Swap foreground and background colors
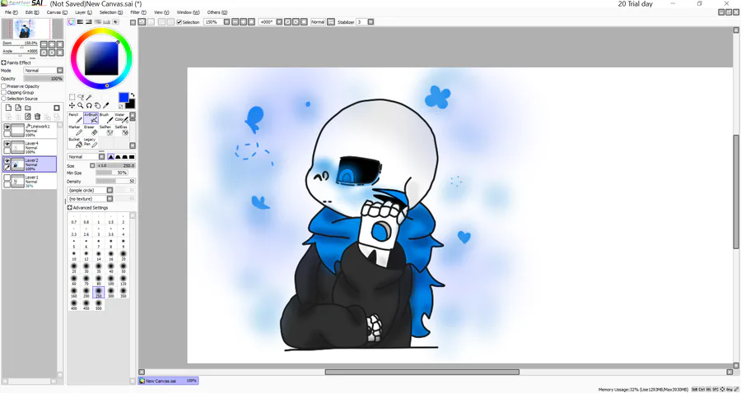The image size is (741, 393). pyautogui.click(x=133, y=95)
